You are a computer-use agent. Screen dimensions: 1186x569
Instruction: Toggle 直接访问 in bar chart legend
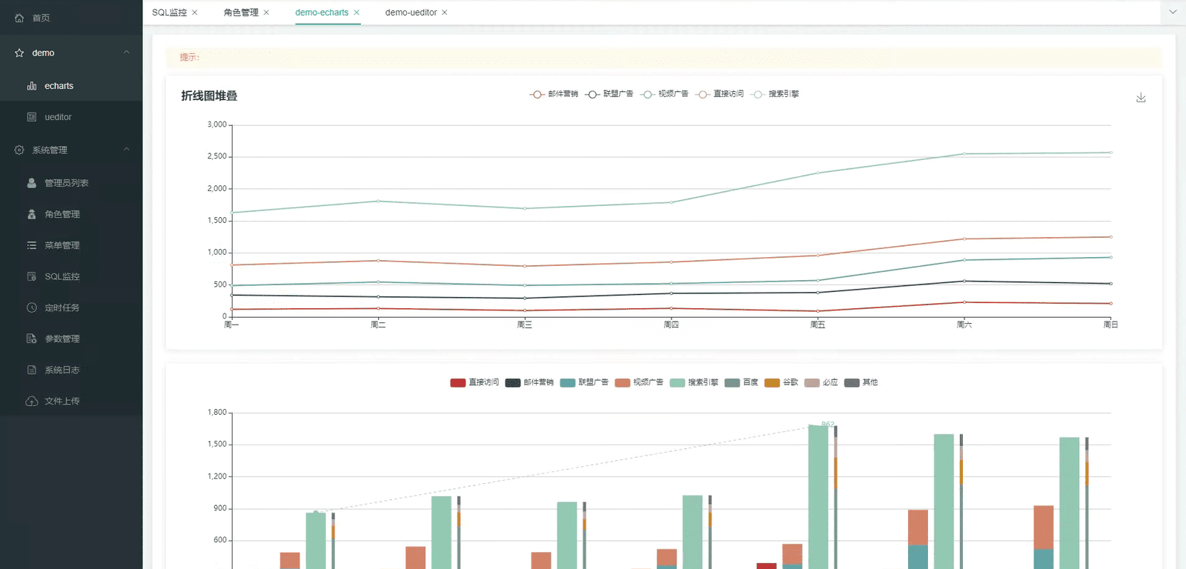(x=474, y=382)
